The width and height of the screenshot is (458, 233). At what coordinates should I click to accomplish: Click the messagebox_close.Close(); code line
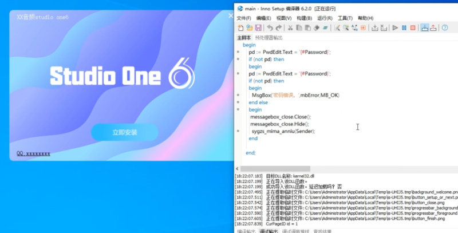point(281,117)
